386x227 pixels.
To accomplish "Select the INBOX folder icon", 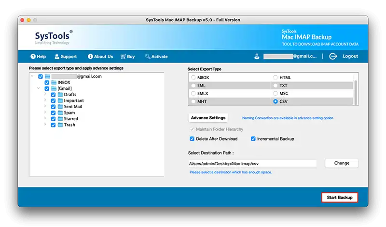I will [54, 82].
